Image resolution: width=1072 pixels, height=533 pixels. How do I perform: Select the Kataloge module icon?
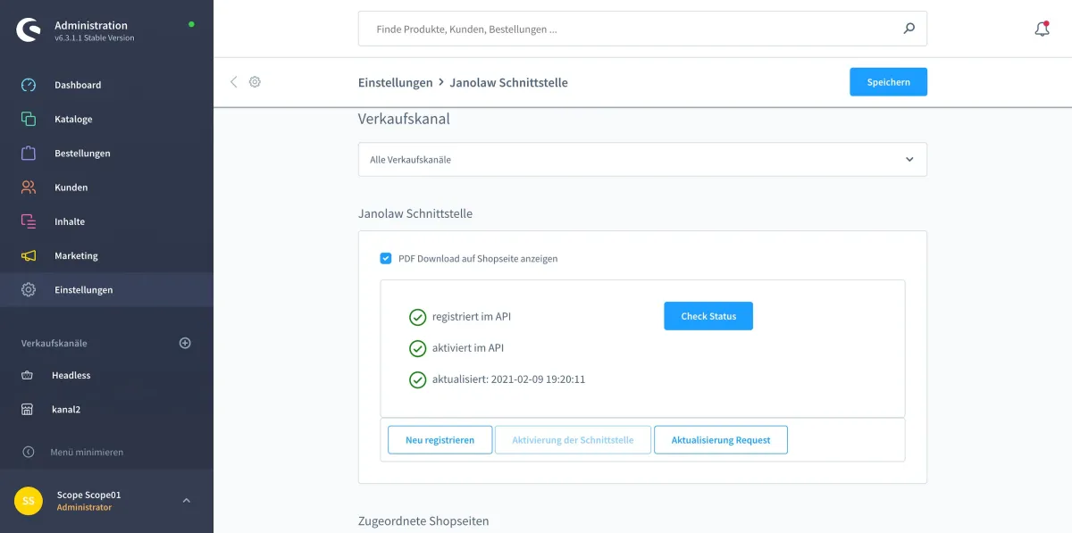(28, 119)
